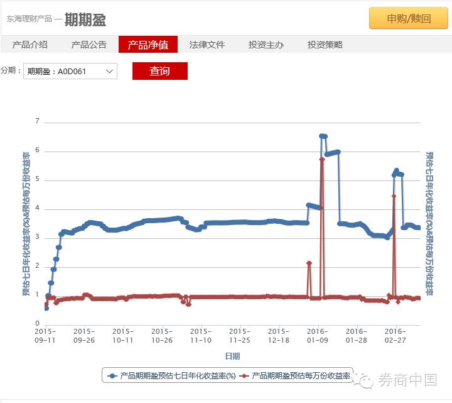
Task: Click the 日期 axis title
Action: click(x=232, y=356)
